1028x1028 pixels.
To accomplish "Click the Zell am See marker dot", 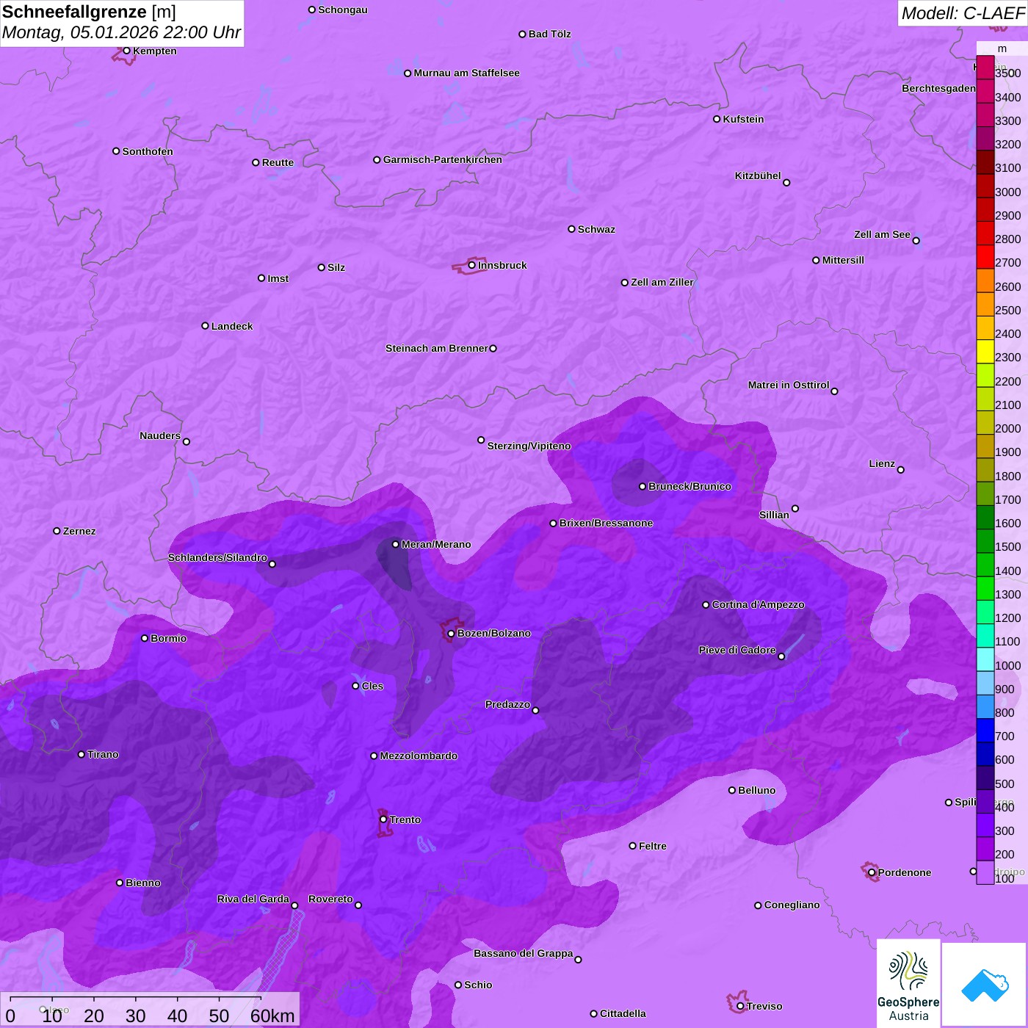I will [916, 240].
